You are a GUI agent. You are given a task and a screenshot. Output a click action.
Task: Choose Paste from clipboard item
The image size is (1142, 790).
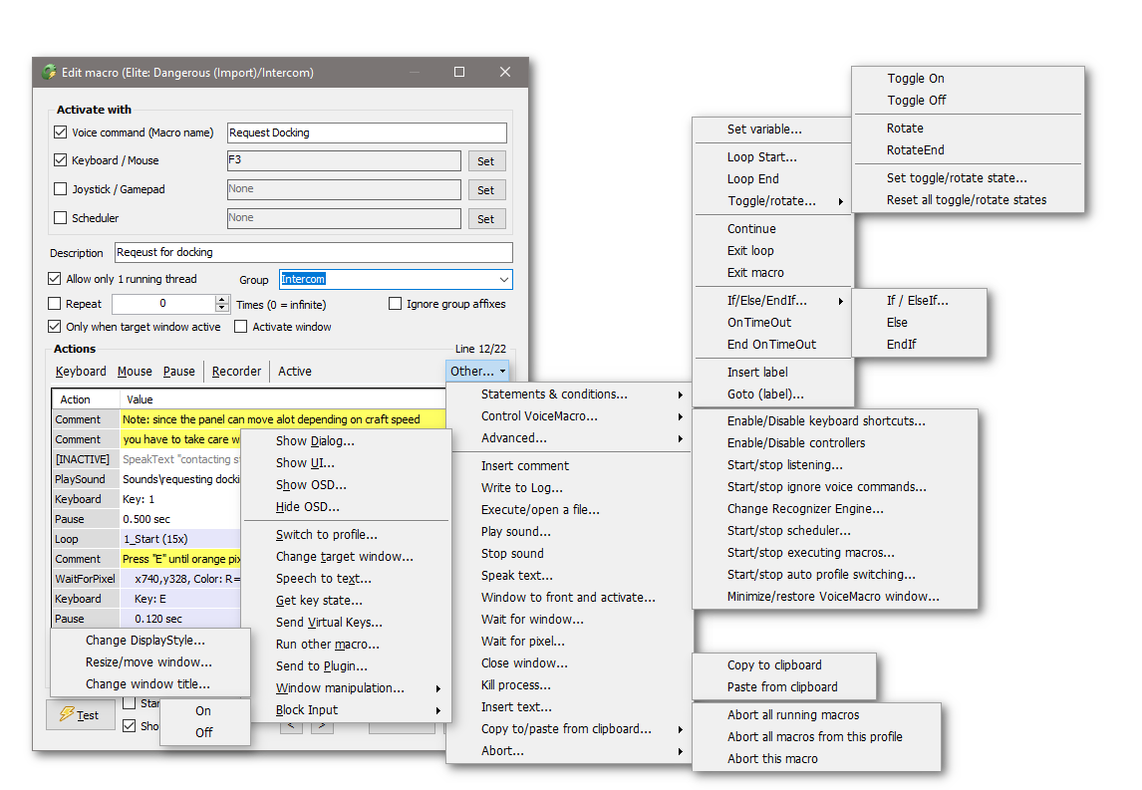click(783, 687)
